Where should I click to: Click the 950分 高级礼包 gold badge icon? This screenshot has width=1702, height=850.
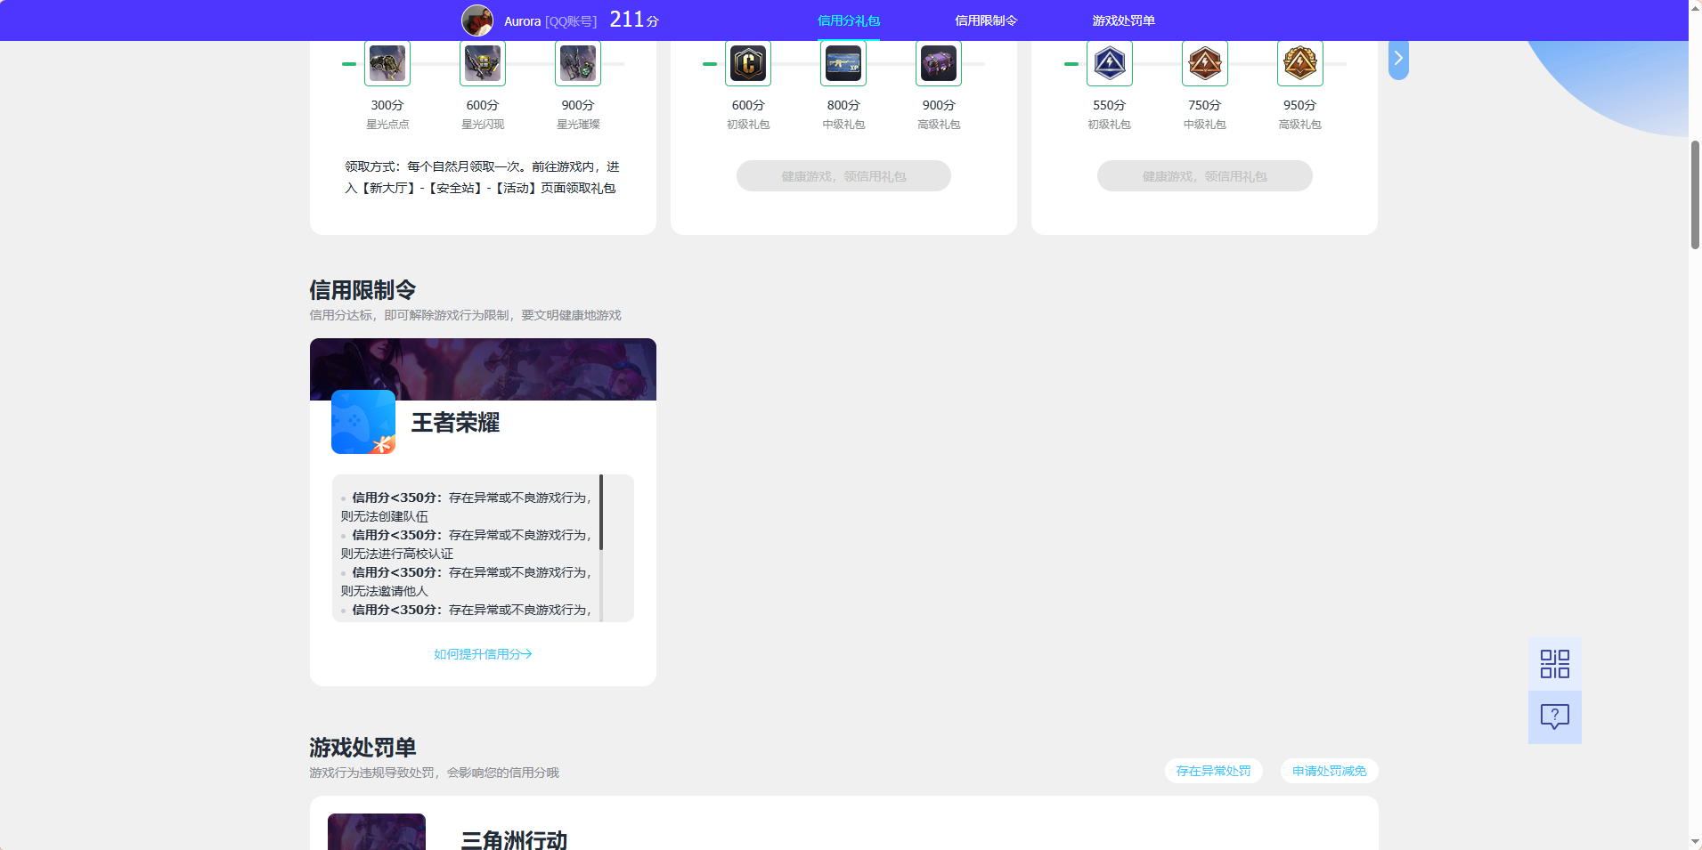coord(1300,63)
